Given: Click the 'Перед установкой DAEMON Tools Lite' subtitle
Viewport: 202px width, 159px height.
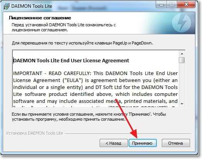Looking at the screenshot, I should [x=64, y=27].
